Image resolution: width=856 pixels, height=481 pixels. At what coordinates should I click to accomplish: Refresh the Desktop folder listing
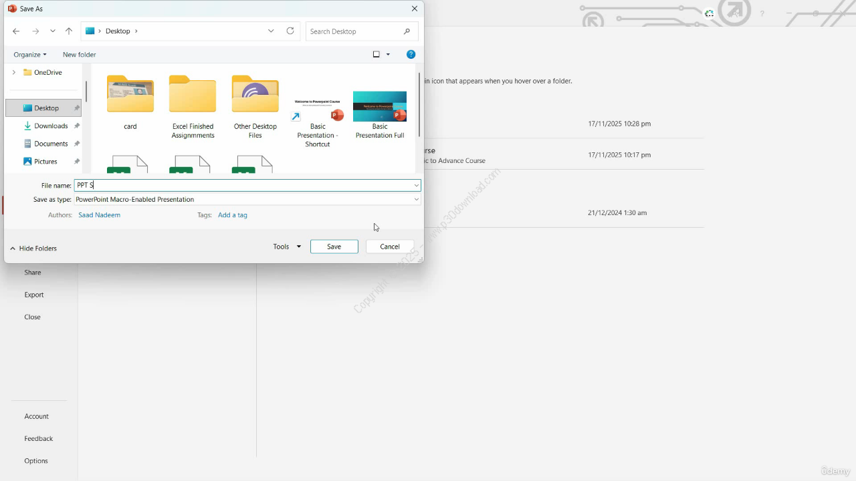(x=290, y=31)
